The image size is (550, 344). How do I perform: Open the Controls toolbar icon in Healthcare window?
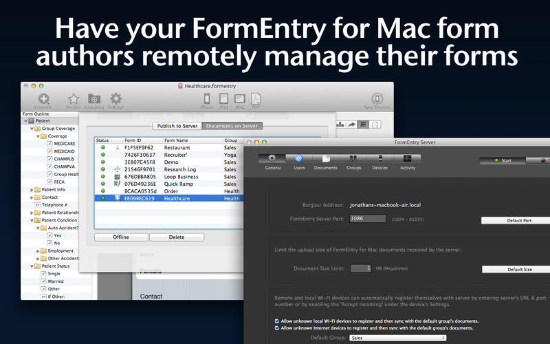43,98
